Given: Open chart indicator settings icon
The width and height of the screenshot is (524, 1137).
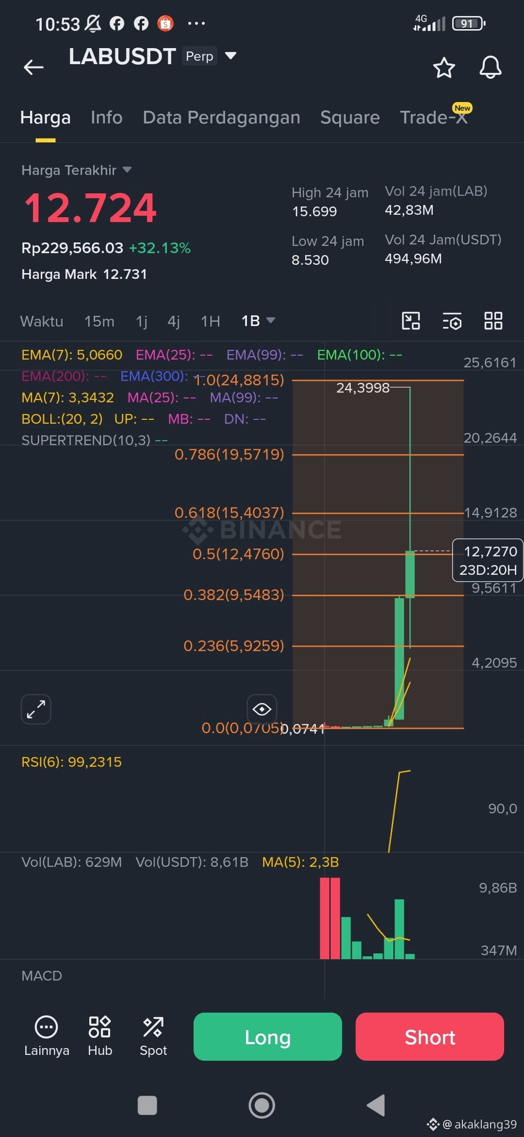Looking at the screenshot, I should [x=452, y=321].
